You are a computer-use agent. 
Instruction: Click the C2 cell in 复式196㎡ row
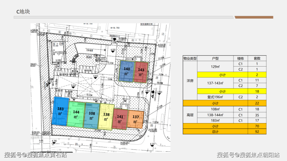[x=240, y=97]
